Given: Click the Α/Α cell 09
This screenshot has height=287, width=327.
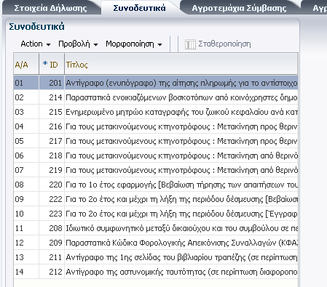Looking at the screenshot, I should [26, 199].
